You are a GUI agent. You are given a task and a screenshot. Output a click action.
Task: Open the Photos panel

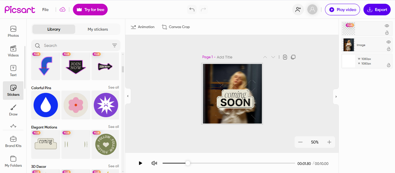(x=13, y=32)
